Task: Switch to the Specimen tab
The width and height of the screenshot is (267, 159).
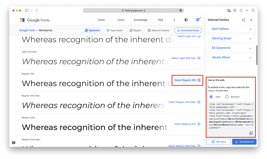Action: point(92,30)
